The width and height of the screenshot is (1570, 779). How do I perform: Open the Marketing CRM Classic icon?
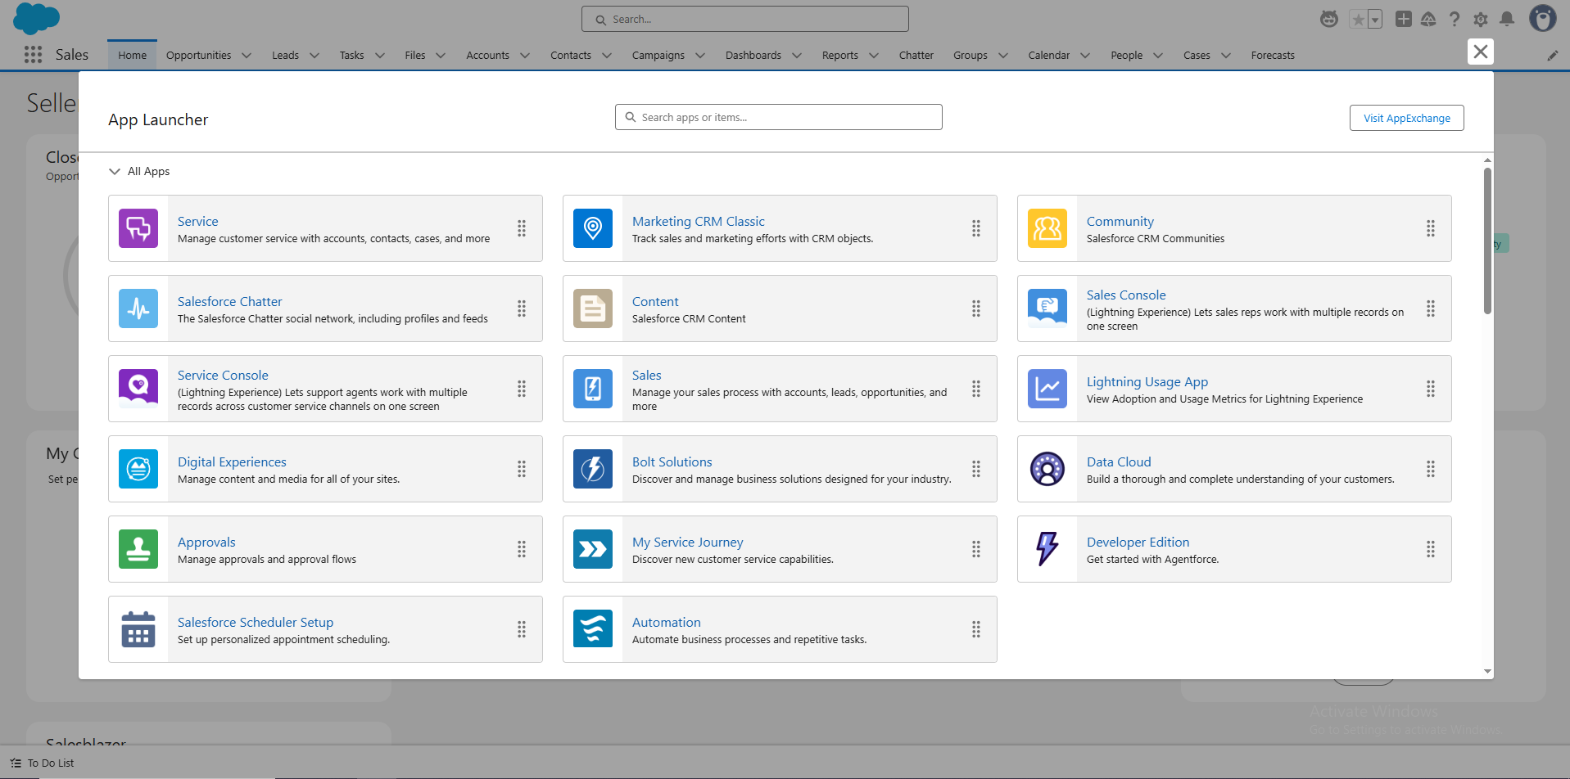593,228
